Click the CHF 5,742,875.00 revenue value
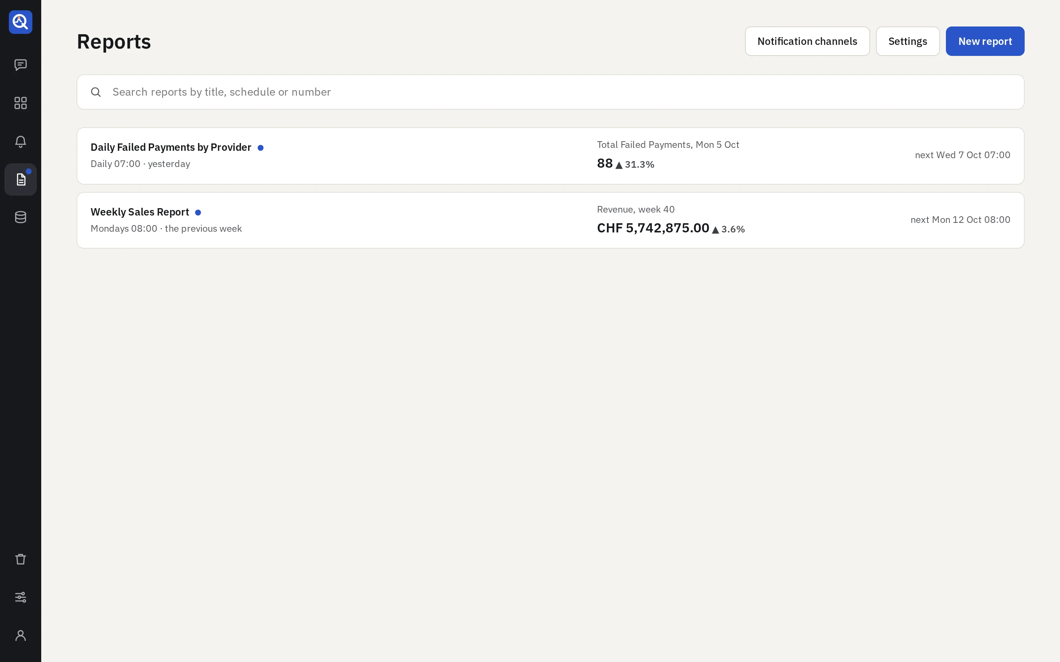 pos(653,228)
